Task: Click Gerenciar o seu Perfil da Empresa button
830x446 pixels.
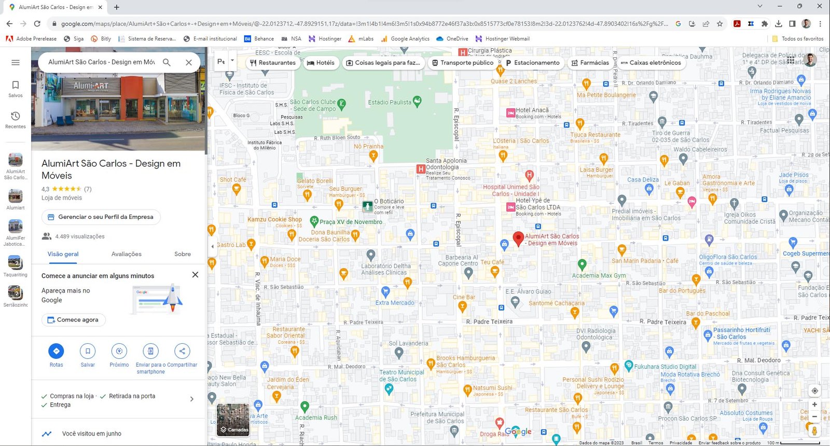Action: point(101,217)
